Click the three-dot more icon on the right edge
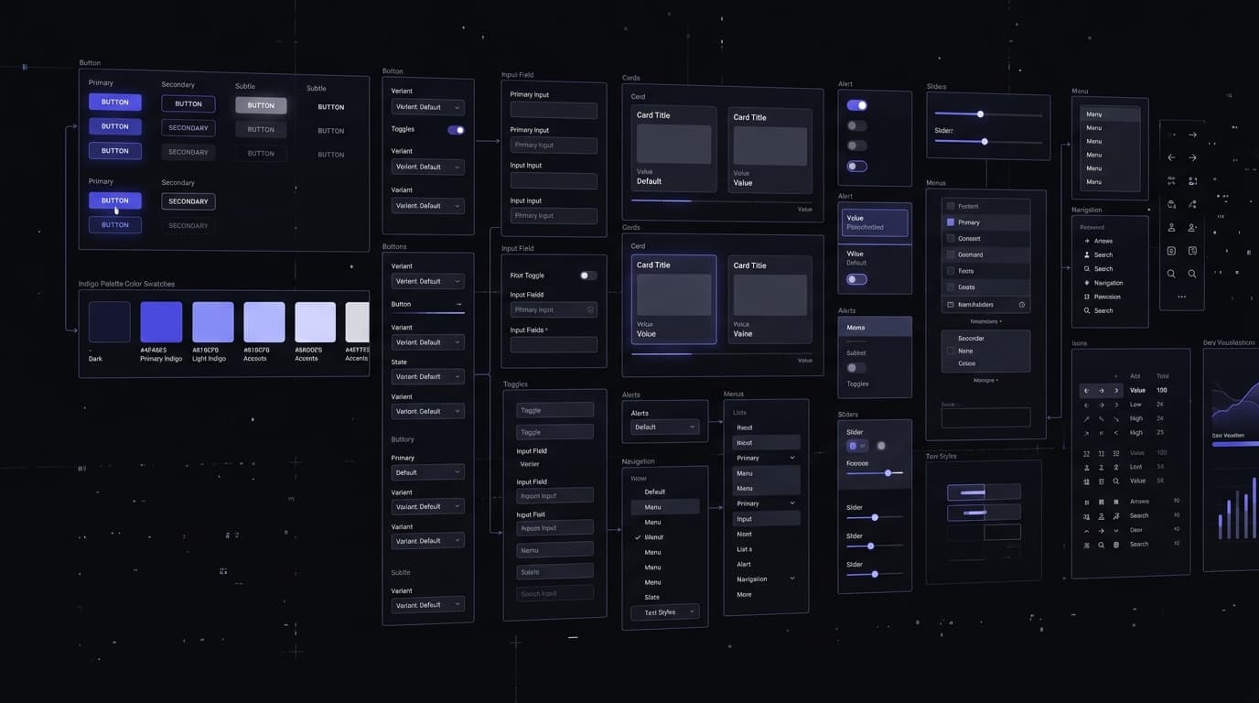 pos(1181,296)
